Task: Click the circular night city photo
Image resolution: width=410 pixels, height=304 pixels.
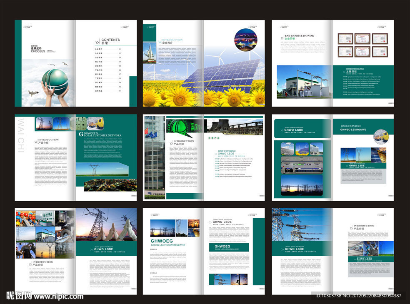Action: point(246,40)
